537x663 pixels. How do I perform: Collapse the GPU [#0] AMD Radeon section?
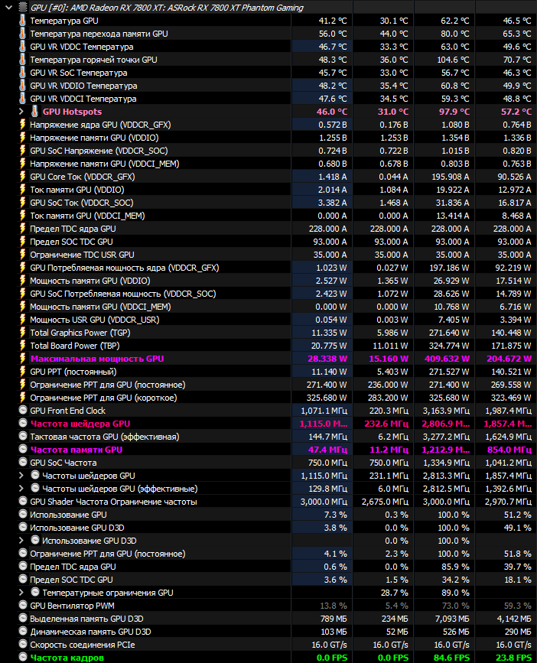[x=8, y=7]
